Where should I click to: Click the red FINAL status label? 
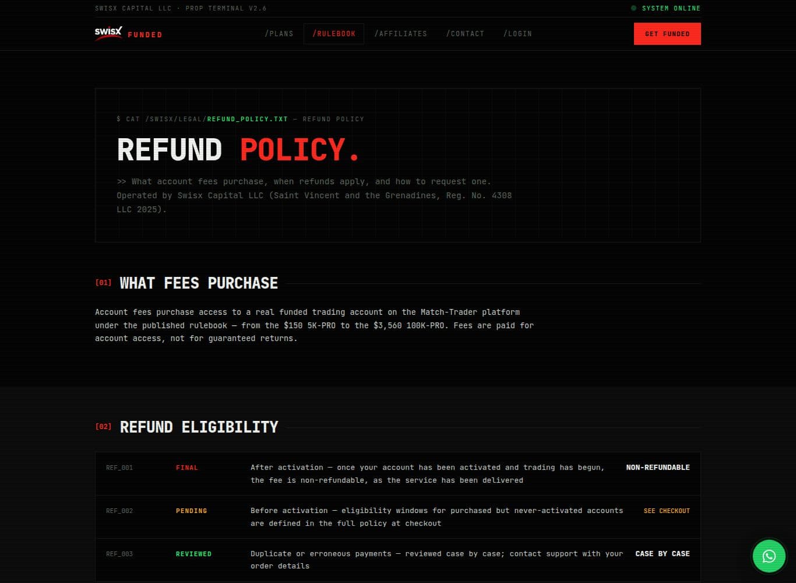pyautogui.click(x=187, y=468)
